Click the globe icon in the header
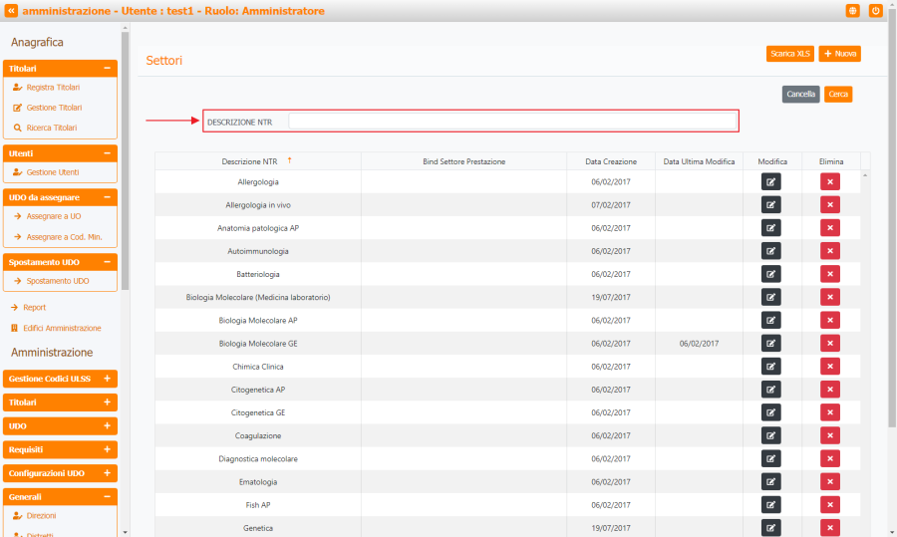897x537 pixels. [x=853, y=11]
